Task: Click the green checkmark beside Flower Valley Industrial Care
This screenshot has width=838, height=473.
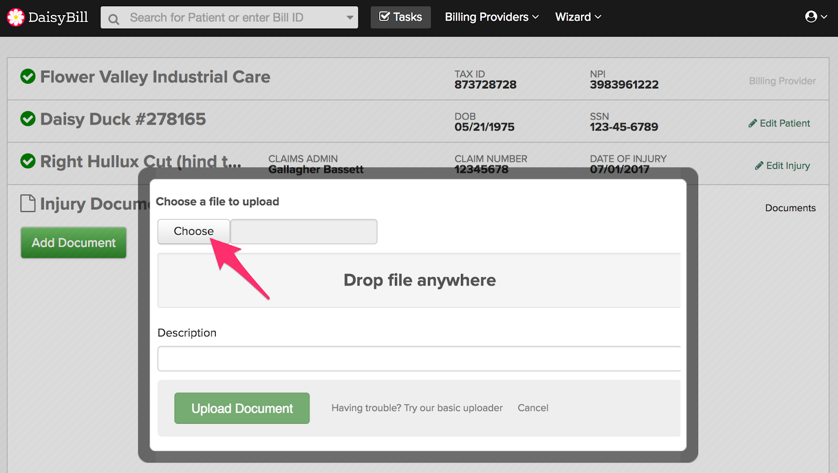Action: click(28, 76)
